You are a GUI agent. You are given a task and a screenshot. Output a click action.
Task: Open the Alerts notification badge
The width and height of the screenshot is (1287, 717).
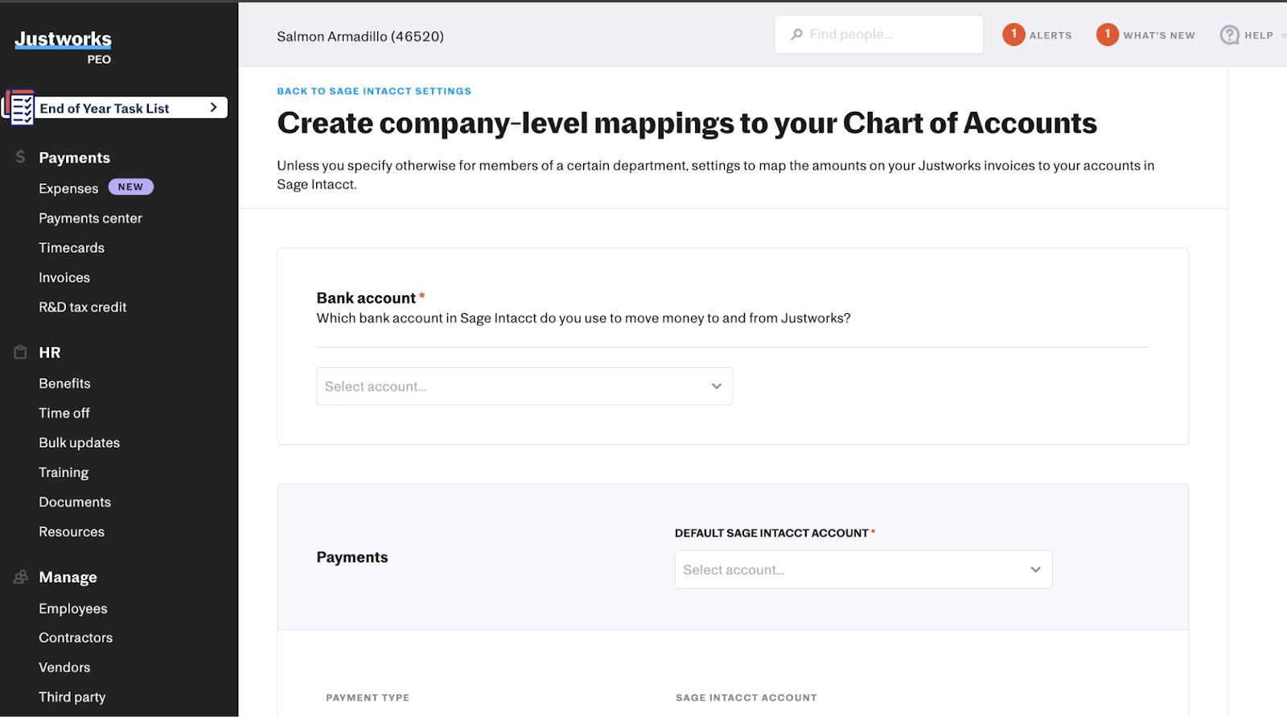[1014, 35]
